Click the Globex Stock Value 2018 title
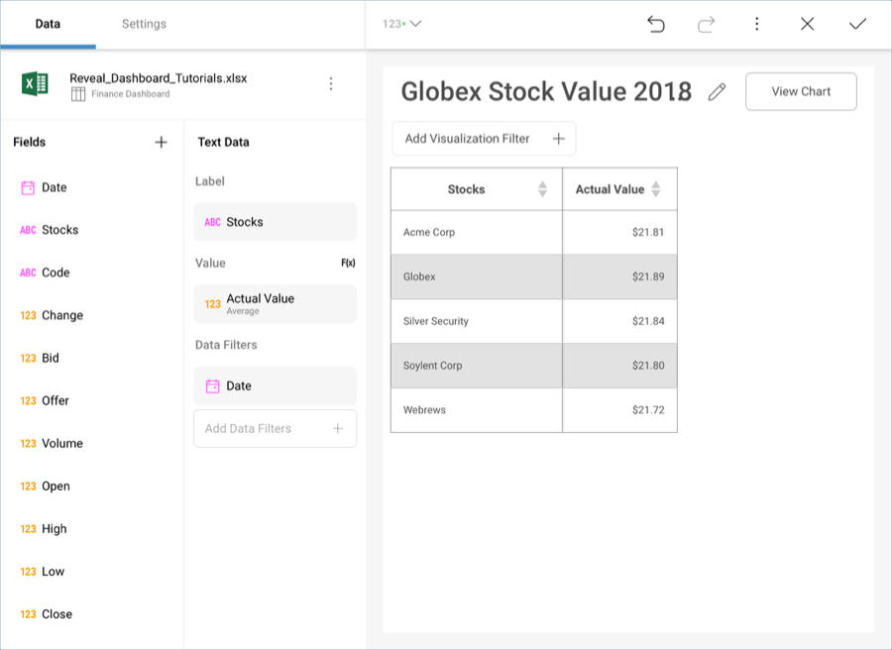 point(546,91)
